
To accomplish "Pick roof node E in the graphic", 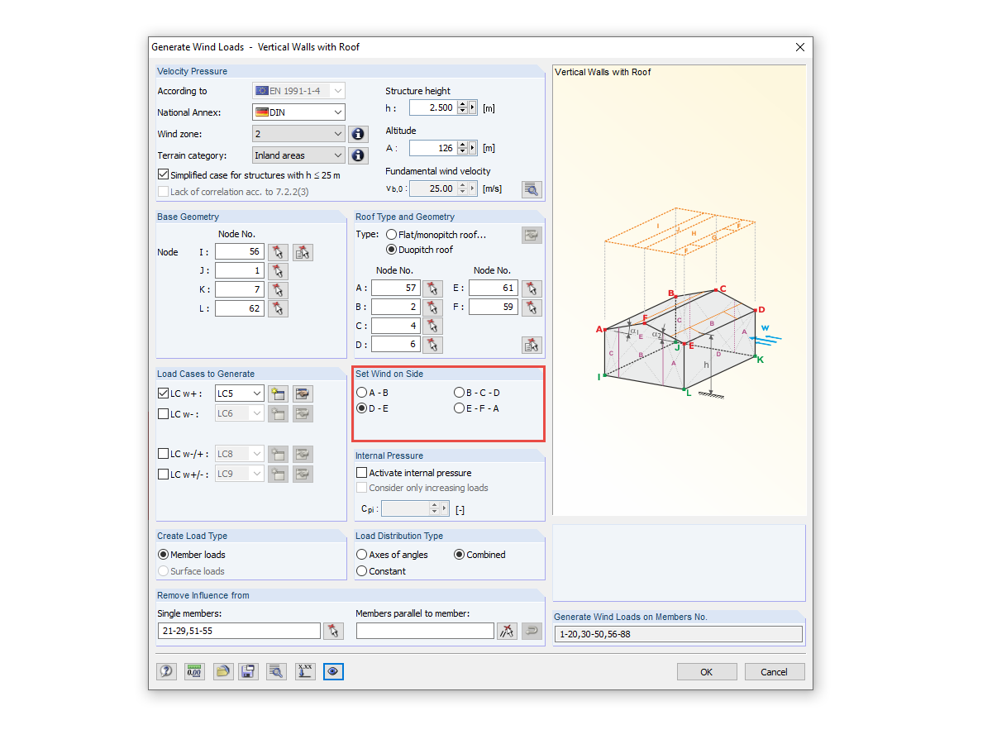I will [532, 288].
